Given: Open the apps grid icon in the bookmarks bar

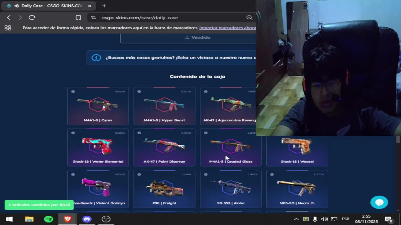Looking at the screenshot, I should point(8,28).
